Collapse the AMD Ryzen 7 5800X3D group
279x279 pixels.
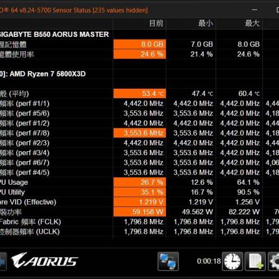click(43, 74)
